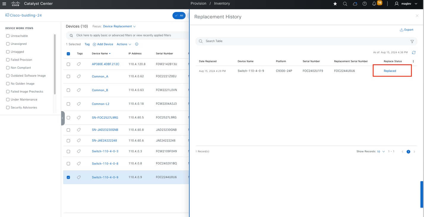Select the All filter pill

(x=179, y=16)
